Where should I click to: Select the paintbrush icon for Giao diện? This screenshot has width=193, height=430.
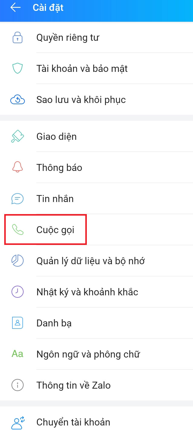[x=17, y=136]
